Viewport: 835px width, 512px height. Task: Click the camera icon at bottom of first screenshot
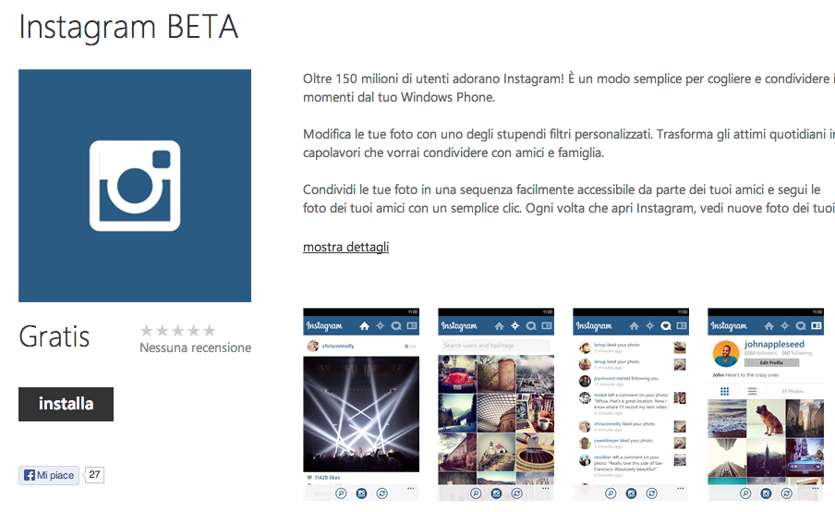[361, 494]
